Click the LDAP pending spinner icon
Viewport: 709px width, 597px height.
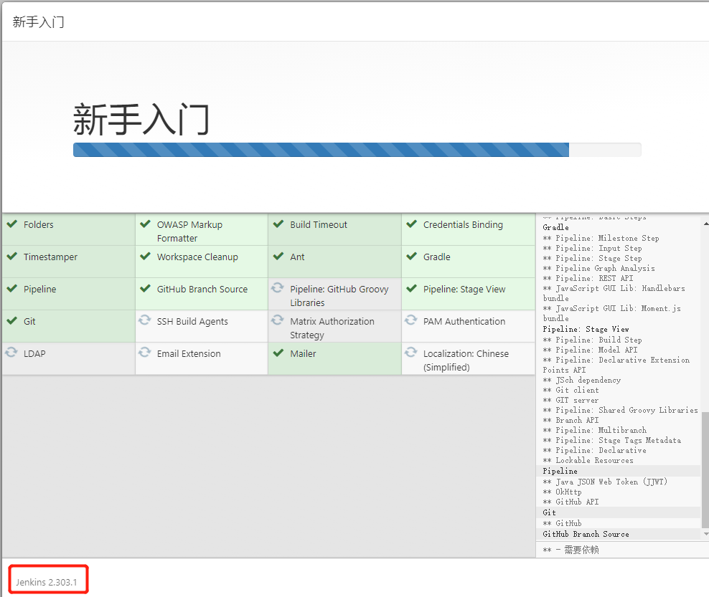point(11,352)
